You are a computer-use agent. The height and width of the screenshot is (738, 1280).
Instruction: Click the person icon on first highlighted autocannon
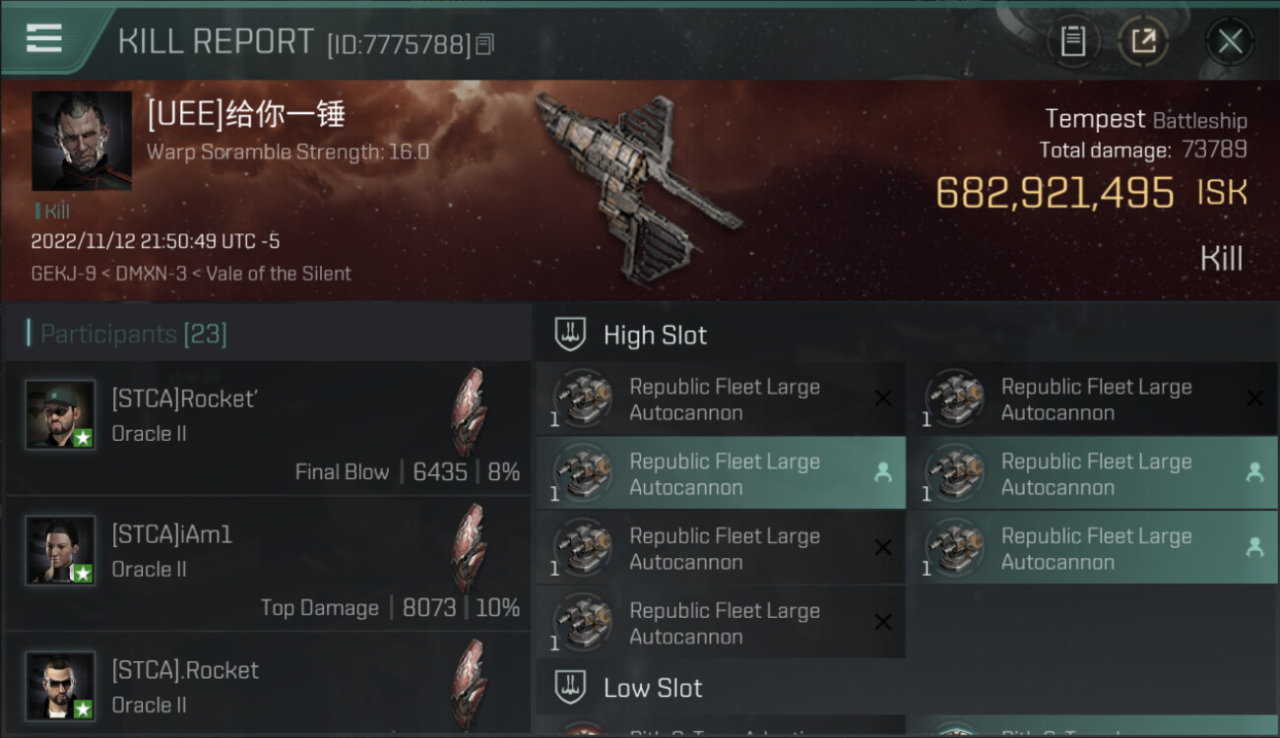(x=883, y=473)
